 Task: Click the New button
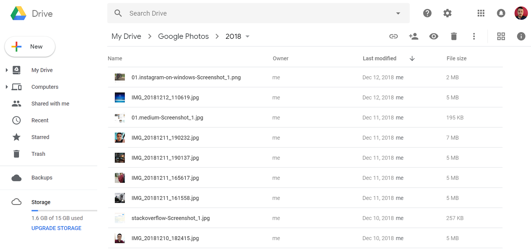coord(30,47)
